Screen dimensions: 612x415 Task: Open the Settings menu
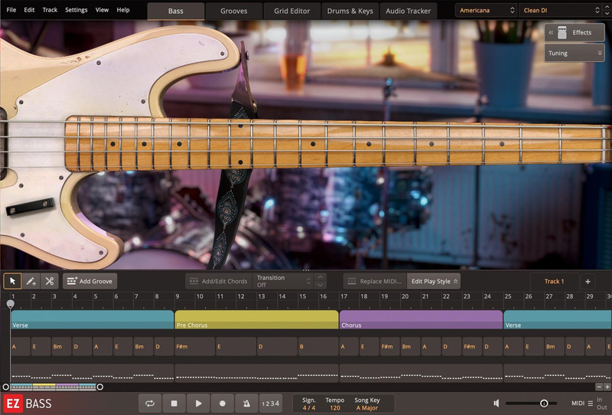tap(76, 10)
